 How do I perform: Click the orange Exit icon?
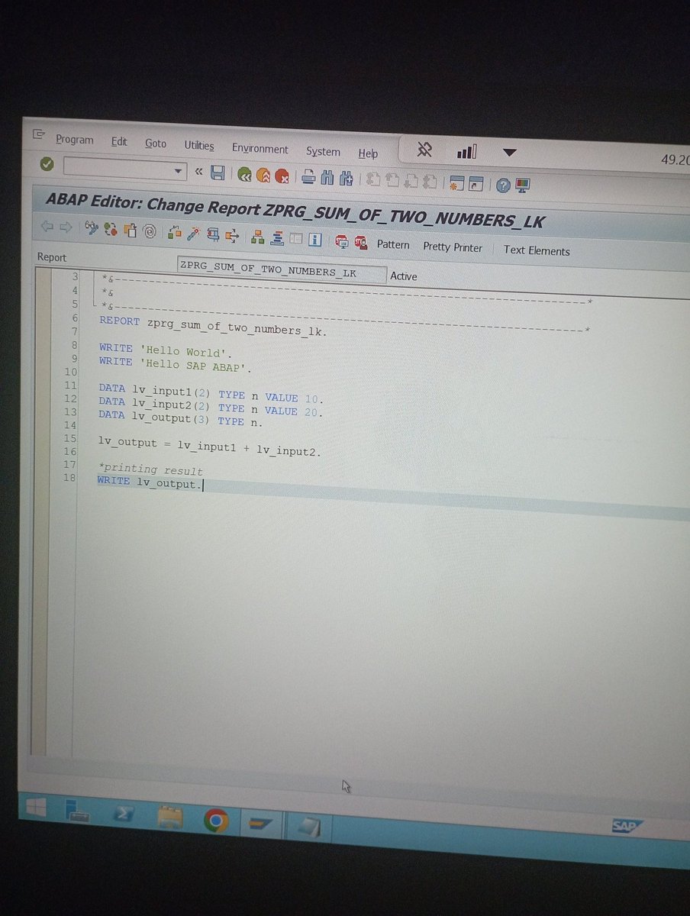point(263,176)
